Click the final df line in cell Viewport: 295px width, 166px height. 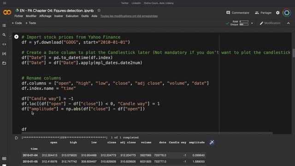point(24,129)
